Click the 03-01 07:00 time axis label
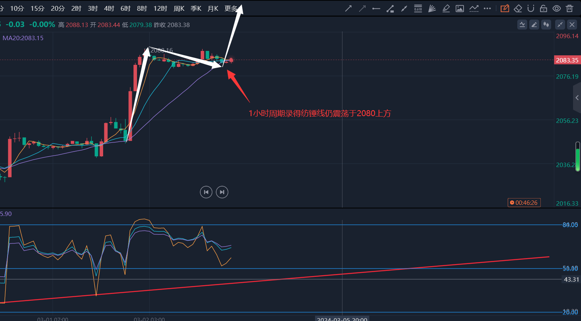The height and width of the screenshot is (321, 581). 53,319
